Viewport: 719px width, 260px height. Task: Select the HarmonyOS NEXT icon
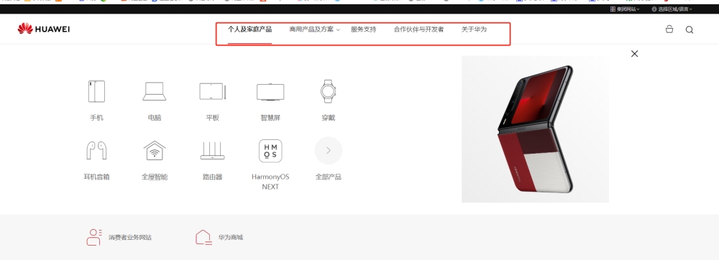(x=270, y=151)
